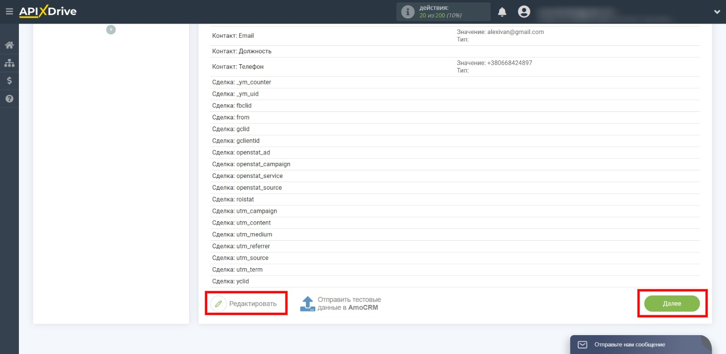The width and height of the screenshot is (726, 354).
Task: Open the hamburger menu
Action: point(9,11)
